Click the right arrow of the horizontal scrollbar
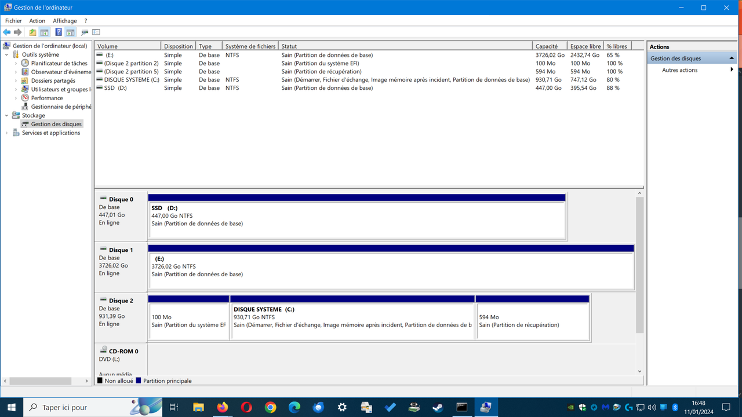The height and width of the screenshot is (417, 742). click(86, 381)
